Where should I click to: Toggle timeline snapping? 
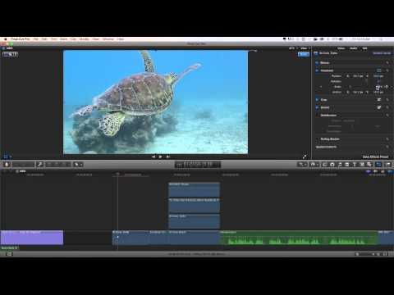(x=390, y=171)
